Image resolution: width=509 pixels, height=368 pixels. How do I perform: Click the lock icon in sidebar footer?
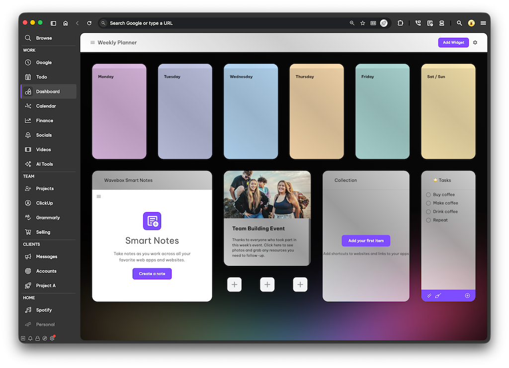tap(37, 339)
